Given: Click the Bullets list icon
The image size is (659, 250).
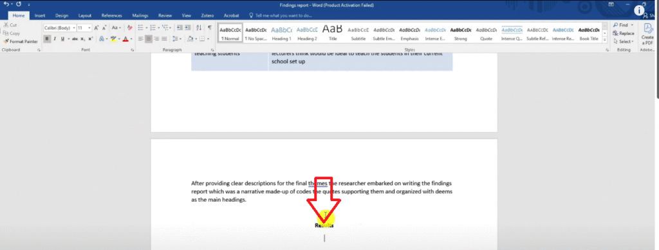Looking at the screenshot, I should [x=140, y=28].
